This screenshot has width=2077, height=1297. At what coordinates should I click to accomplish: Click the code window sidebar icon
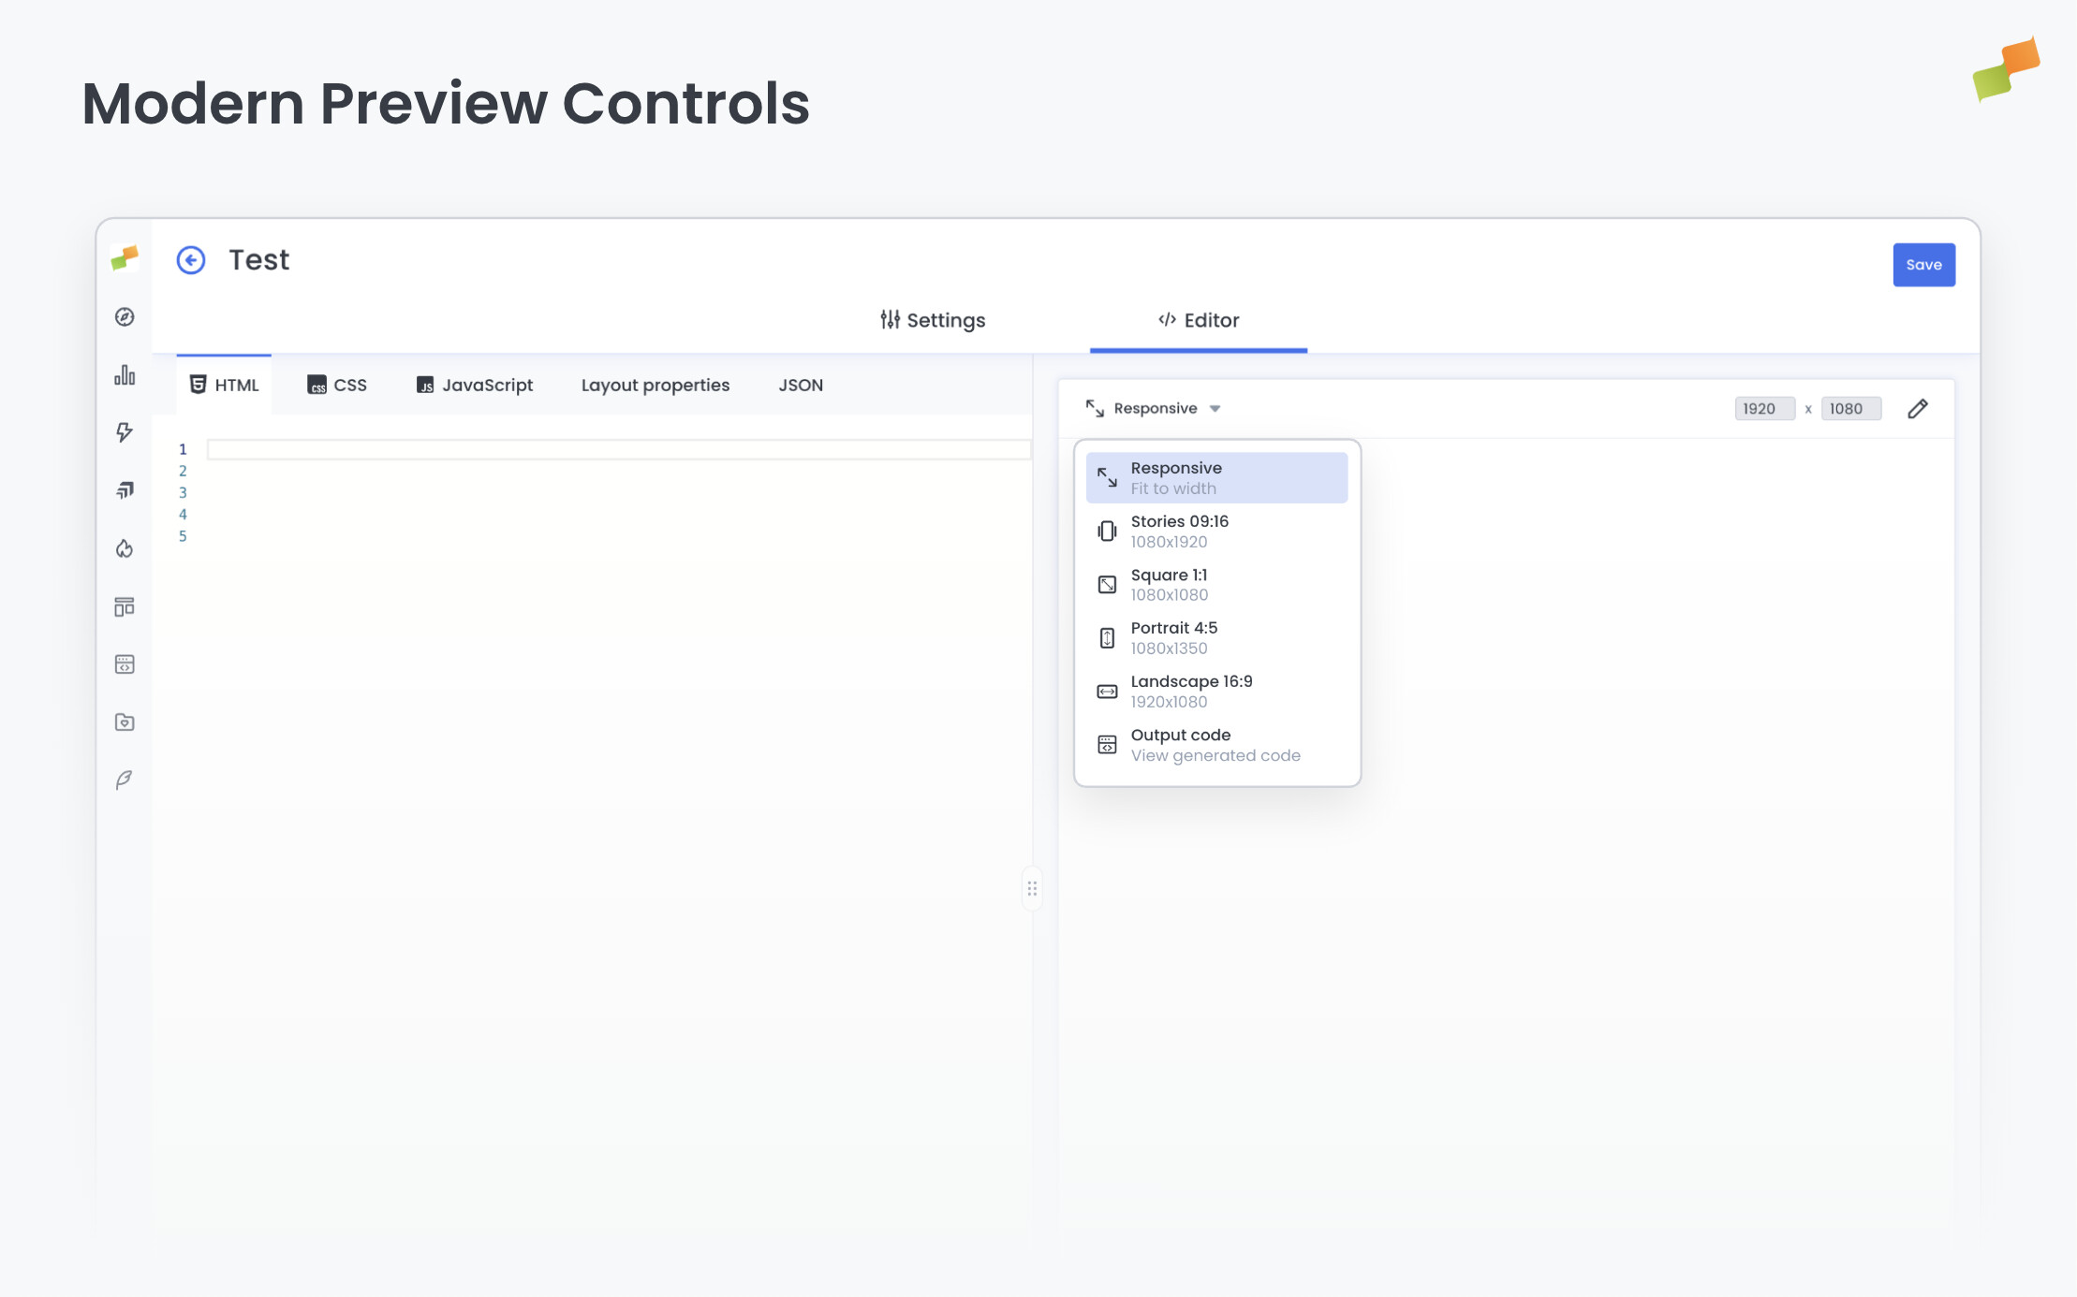[125, 664]
